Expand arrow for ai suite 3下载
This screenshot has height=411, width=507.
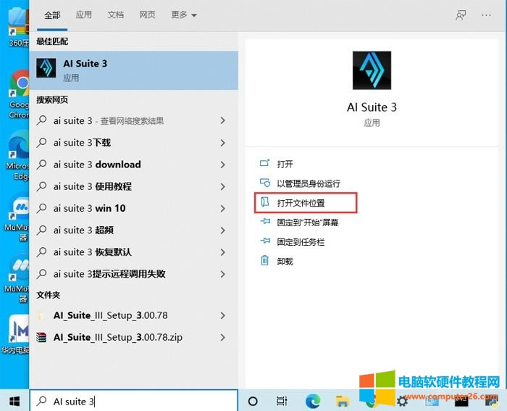(x=222, y=143)
